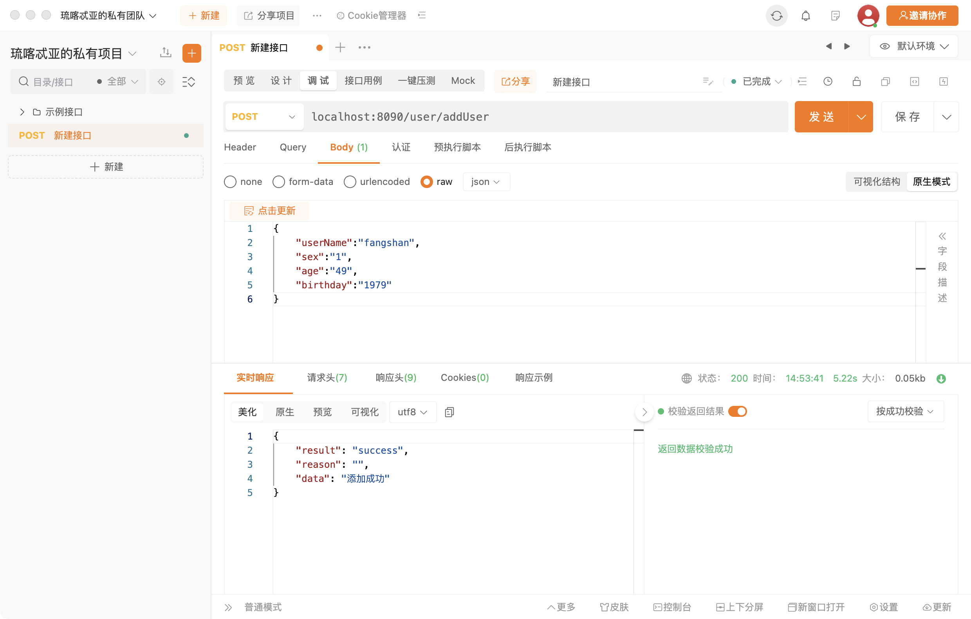
Task: Expand the 示例接口 folder
Action: tap(22, 112)
